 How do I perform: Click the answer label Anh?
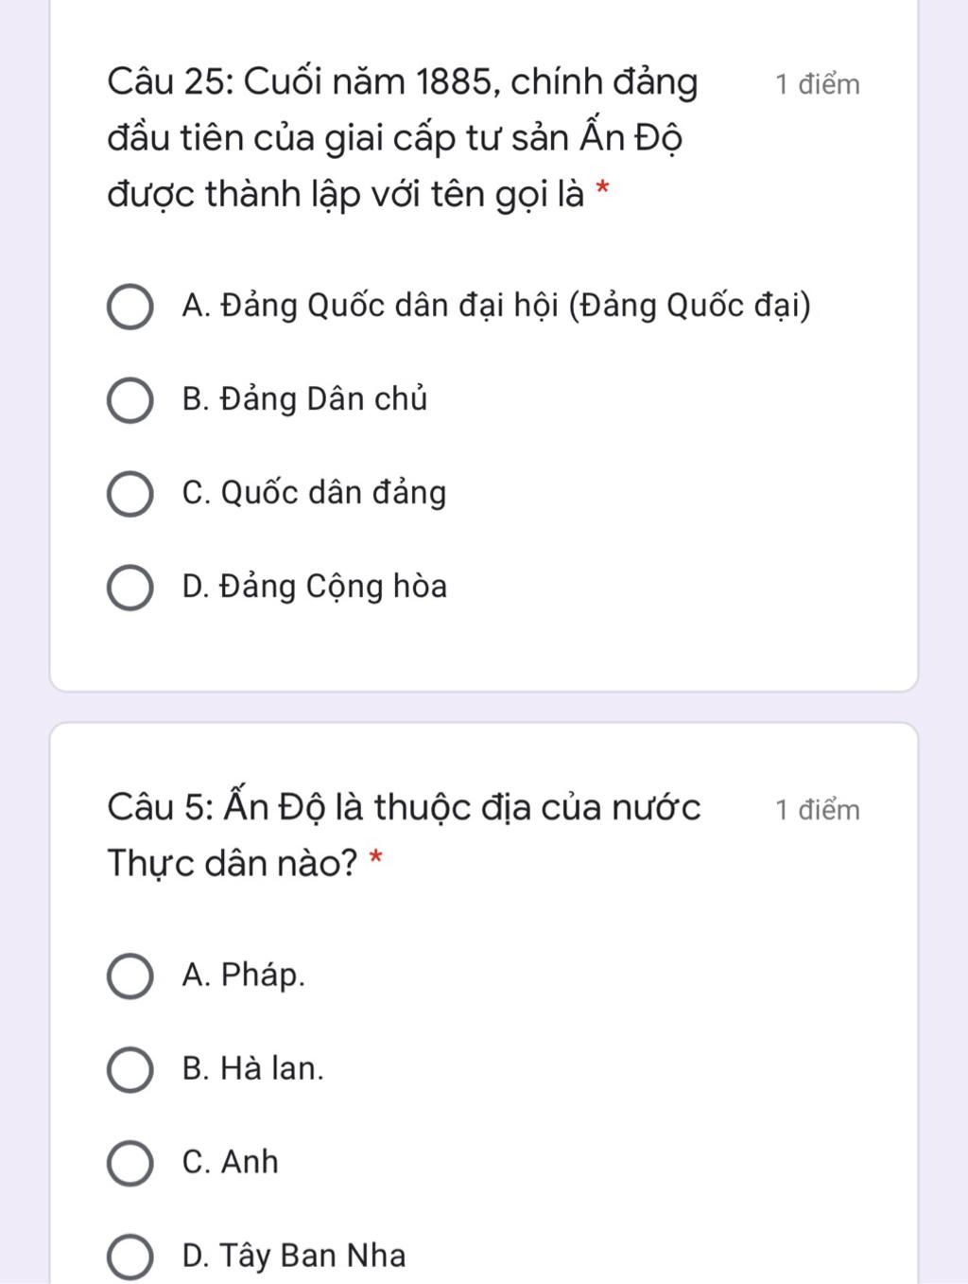coord(231,1163)
